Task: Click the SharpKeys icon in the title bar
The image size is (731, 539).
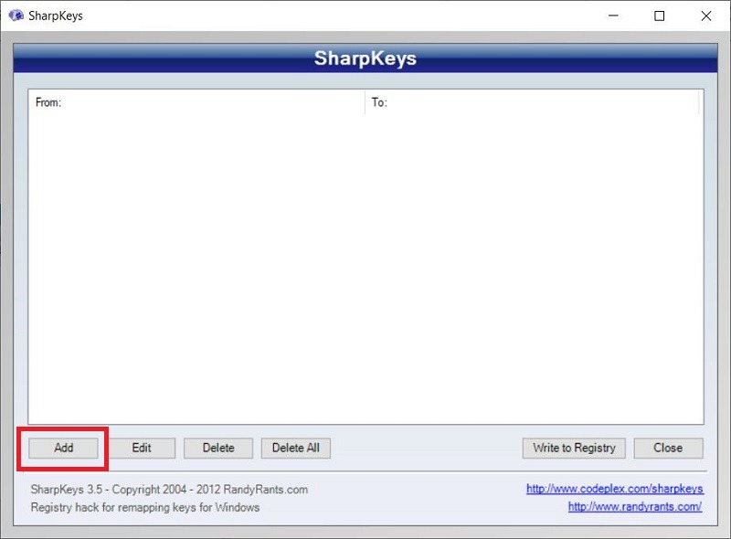Action: point(16,16)
